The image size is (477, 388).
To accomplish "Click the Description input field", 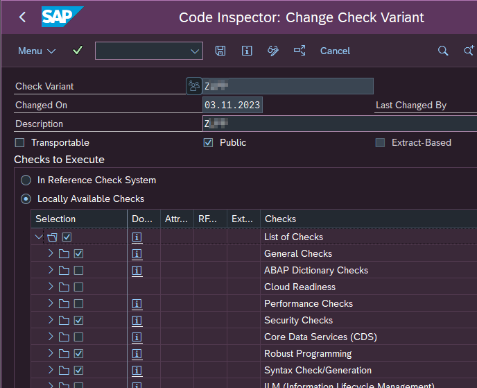I will pyautogui.click(x=340, y=124).
